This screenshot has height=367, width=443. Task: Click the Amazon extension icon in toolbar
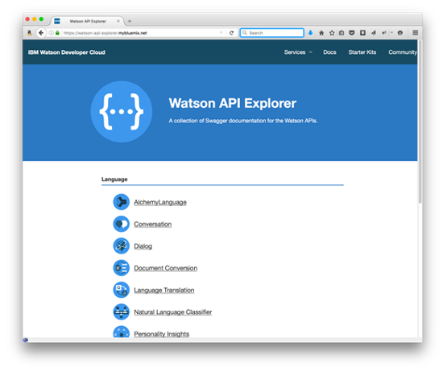pyautogui.click(x=29, y=33)
